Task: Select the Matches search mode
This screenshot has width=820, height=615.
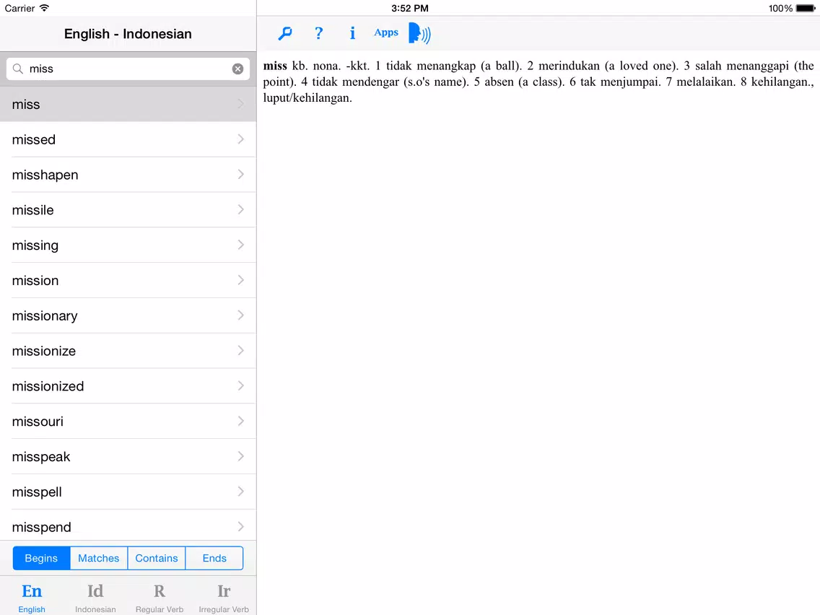Action: click(99, 558)
